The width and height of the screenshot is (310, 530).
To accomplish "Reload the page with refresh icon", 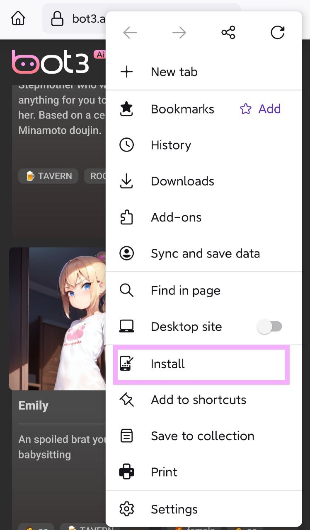I will point(277,33).
